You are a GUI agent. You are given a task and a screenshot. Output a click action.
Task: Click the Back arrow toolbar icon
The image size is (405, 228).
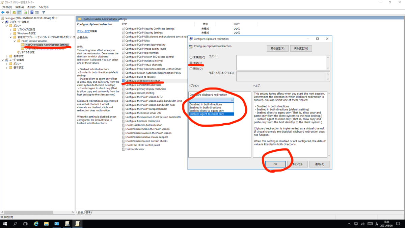(x=3, y=12)
